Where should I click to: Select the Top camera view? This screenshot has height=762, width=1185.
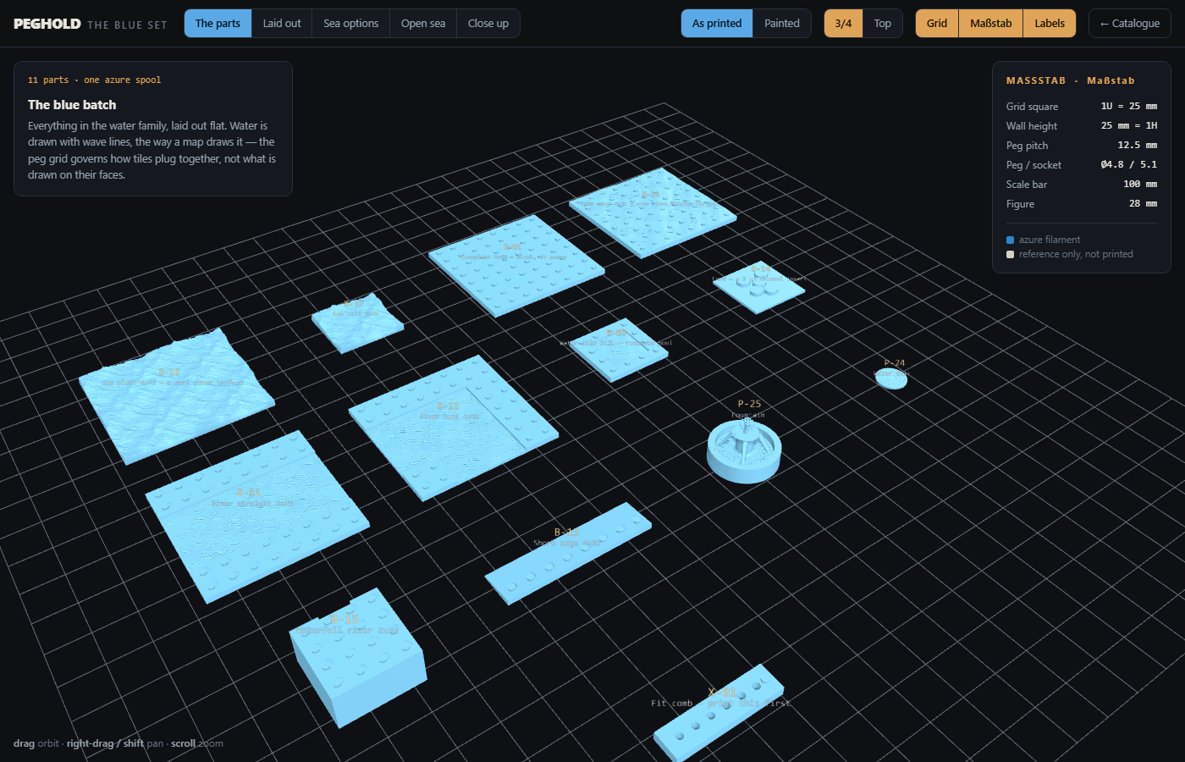click(883, 24)
